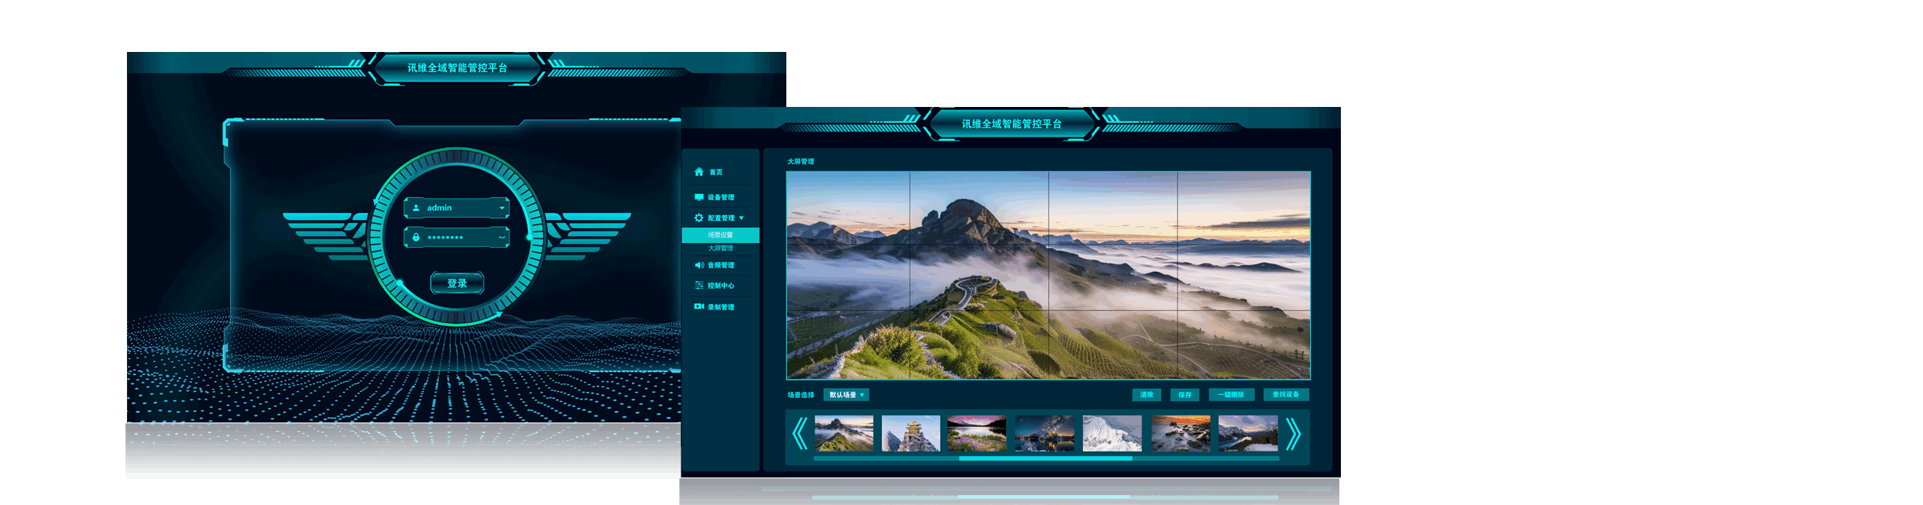Screen dimensions: 1923x505
Task: Open the 默认场景 scene dropdown
Action: tap(846, 395)
